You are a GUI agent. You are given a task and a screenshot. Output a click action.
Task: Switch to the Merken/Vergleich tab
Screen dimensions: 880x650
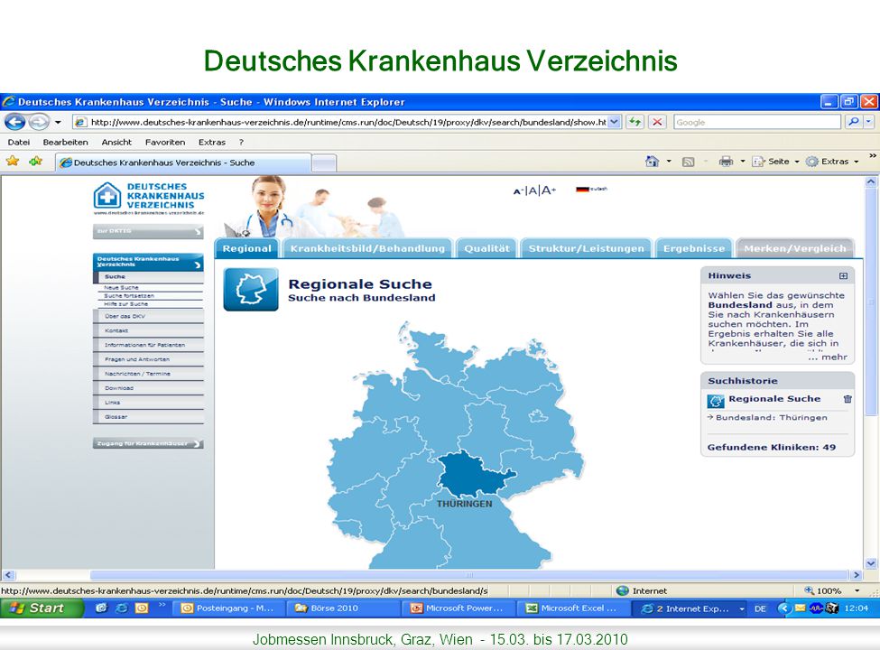pyautogui.click(x=794, y=248)
